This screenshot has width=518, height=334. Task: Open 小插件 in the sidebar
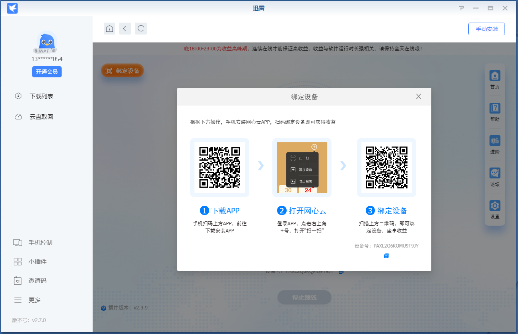(x=38, y=261)
